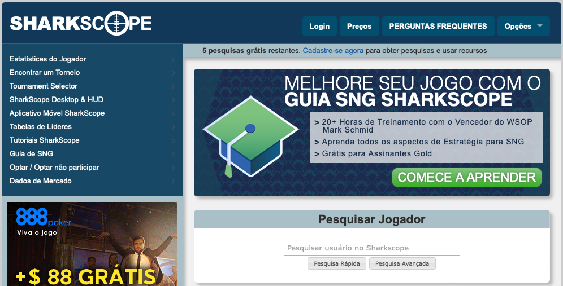Image resolution: width=563 pixels, height=286 pixels.
Task: Select Aplicativo Móvel SharkScope in the sidebar
Action: click(57, 113)
